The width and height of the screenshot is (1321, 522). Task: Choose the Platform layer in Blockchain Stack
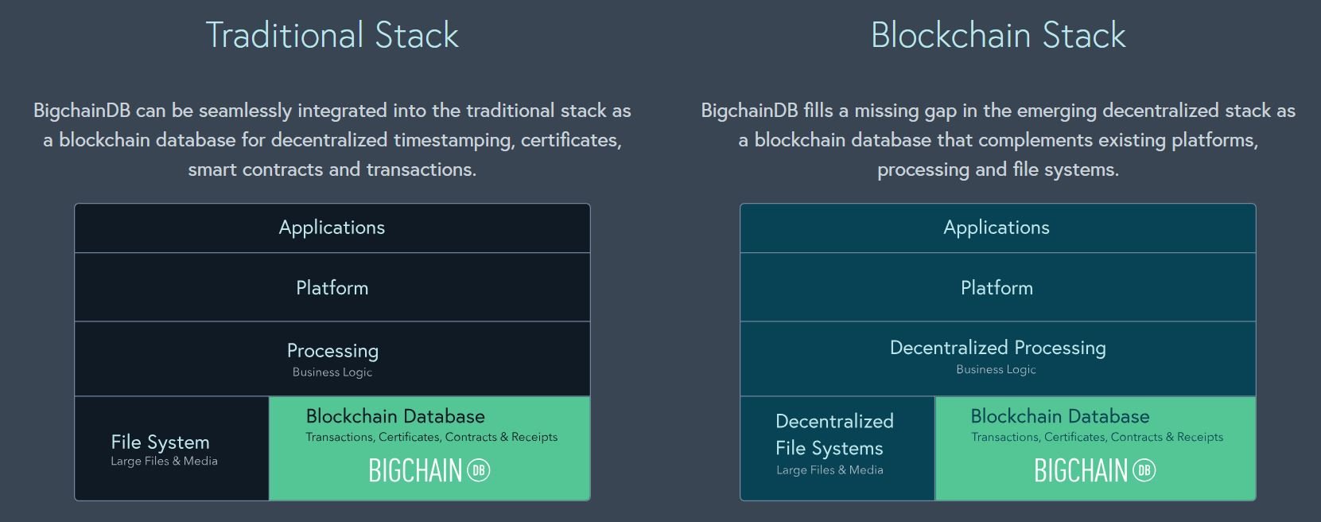[x=998, y=287]
